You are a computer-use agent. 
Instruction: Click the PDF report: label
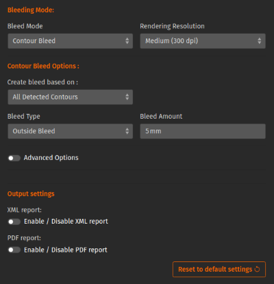(x=24, y=238)
